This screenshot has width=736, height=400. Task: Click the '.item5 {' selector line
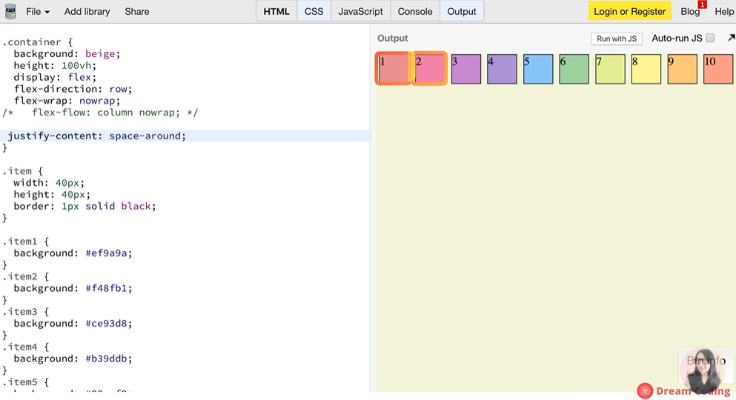pos(25,382)
